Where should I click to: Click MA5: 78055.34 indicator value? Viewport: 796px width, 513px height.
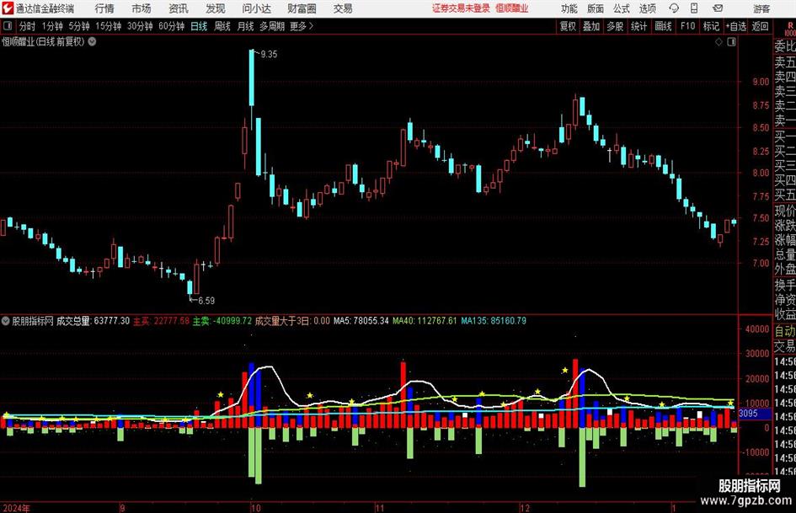tap(361, 321)
